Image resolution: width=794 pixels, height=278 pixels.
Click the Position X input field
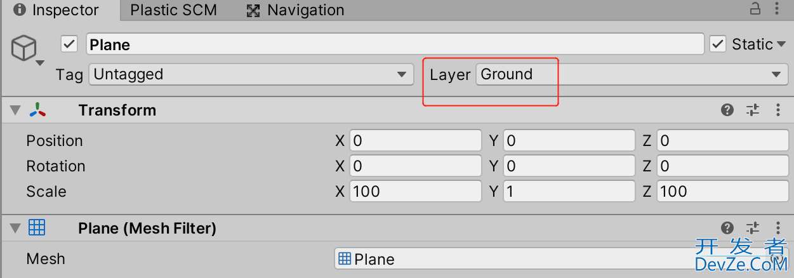tap(416, 140)
